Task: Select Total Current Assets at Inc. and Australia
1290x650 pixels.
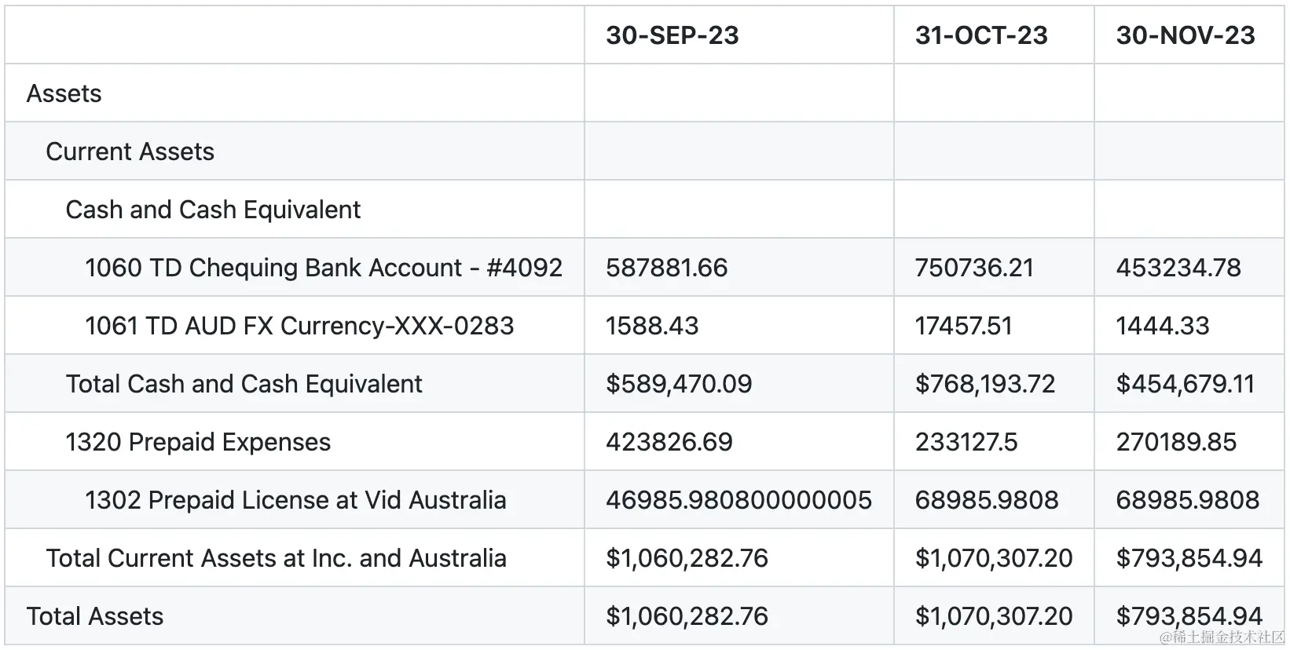Action: 276,558
